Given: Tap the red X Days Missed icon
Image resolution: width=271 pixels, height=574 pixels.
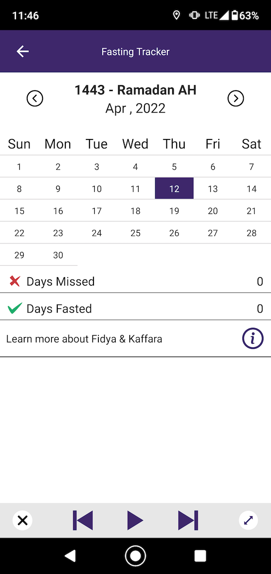Looking at the screenshot, I should tap(15, 281).
